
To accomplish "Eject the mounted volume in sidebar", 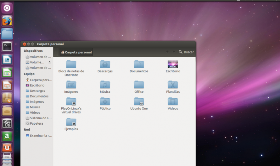I will 49,62.
